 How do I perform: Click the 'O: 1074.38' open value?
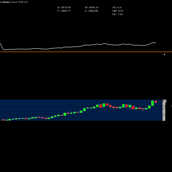click(x=64, y=8)
